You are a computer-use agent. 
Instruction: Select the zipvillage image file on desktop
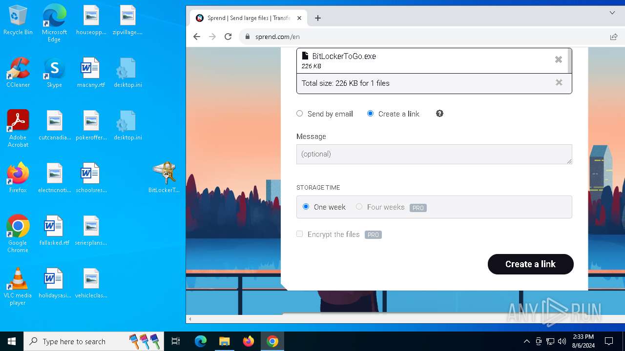coord(127,20)
